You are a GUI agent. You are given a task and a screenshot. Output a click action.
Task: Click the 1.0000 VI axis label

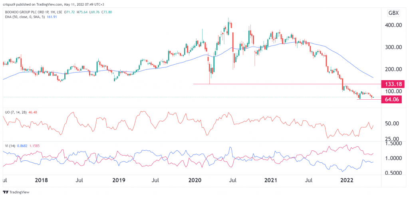pyautogui.click(x=393, y=158)
